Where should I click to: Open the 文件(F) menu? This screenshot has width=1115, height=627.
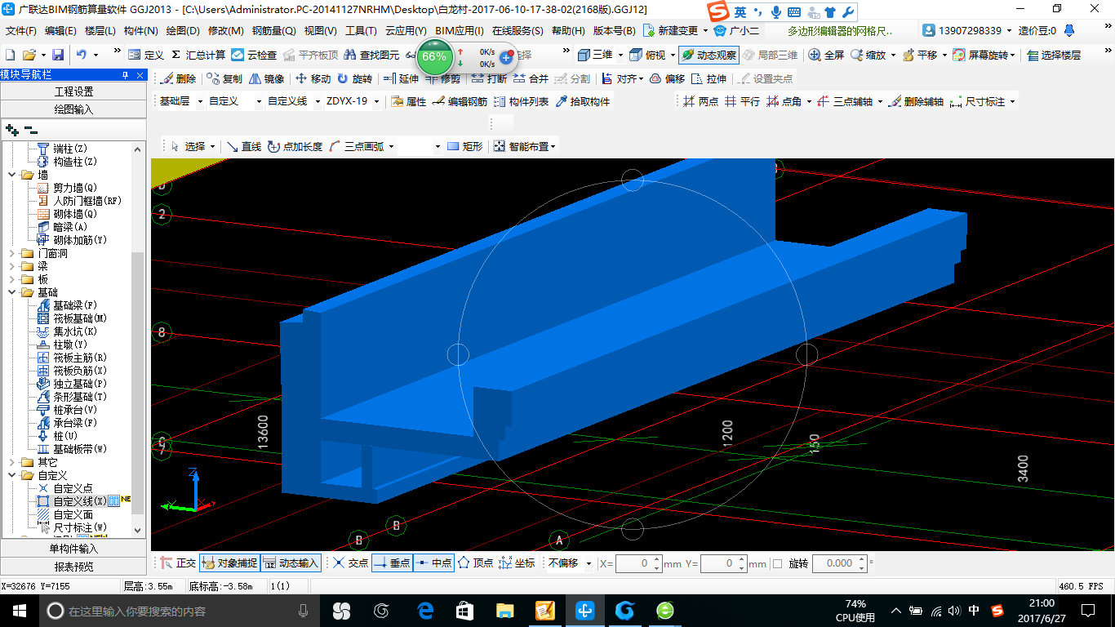[20, 31]
